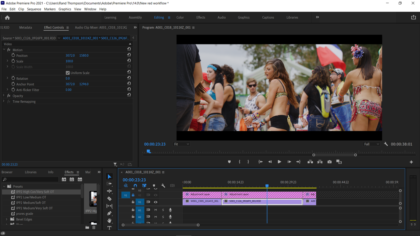Choose the Hand tool
This screenshot has width=420, height=236.
pos(109,221)
